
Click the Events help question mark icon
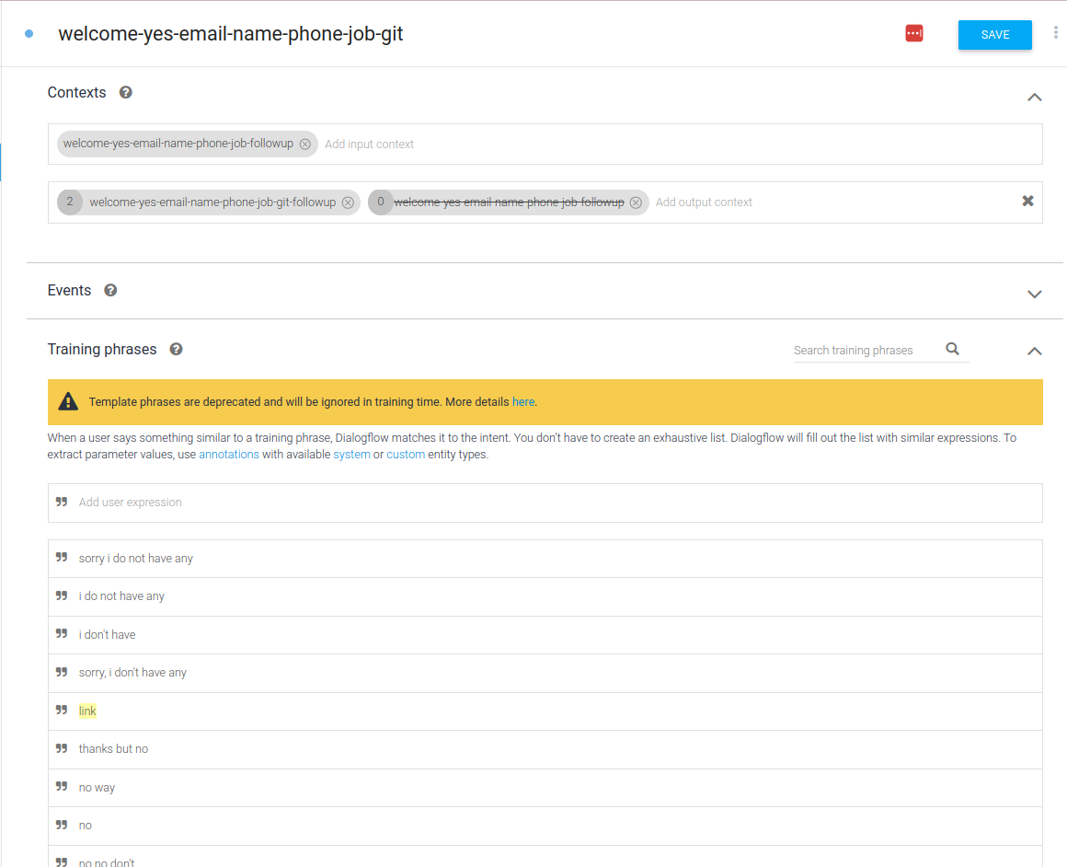click(110, 291)
